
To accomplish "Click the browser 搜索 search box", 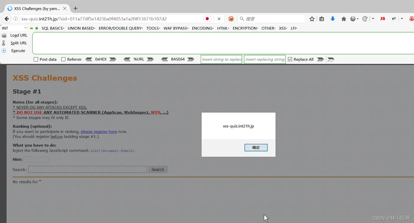I will (x=271, y=19).
